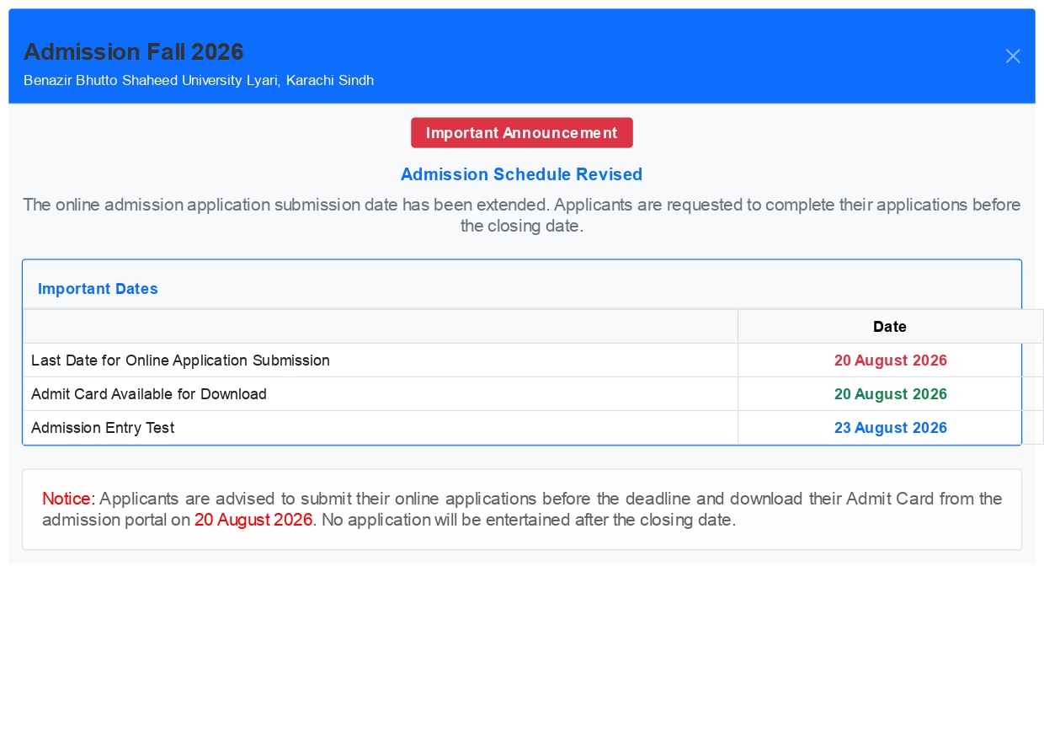The width and height of the screenshot is (1044, 737).
Task: Click the green '20 August 2026' date cell
Action: [x=891, y=394]
